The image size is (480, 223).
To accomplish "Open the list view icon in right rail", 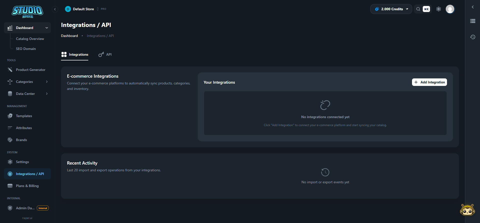I will click(472, 21).
